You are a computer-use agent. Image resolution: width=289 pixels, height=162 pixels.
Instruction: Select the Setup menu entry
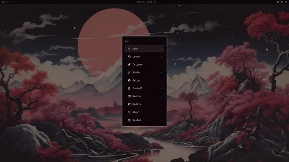click(x=144, y=81)
